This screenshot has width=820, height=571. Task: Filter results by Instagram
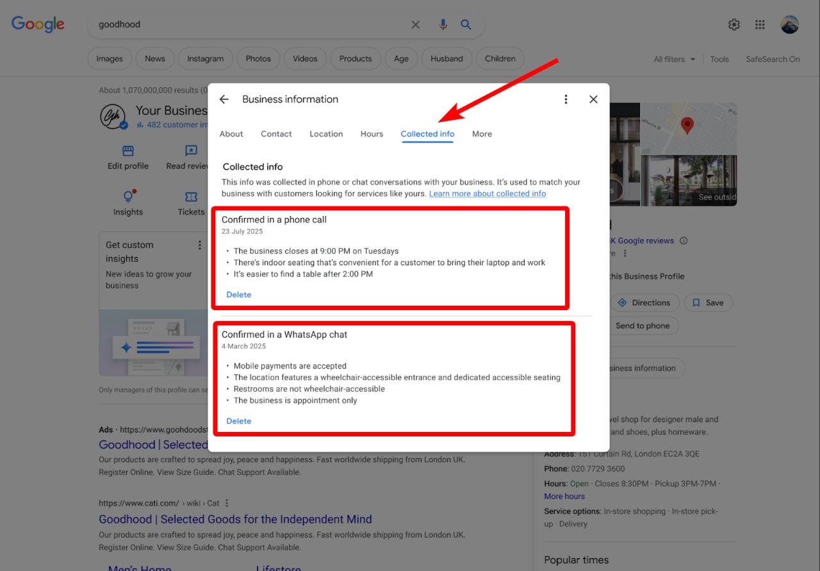click(206, 58)
